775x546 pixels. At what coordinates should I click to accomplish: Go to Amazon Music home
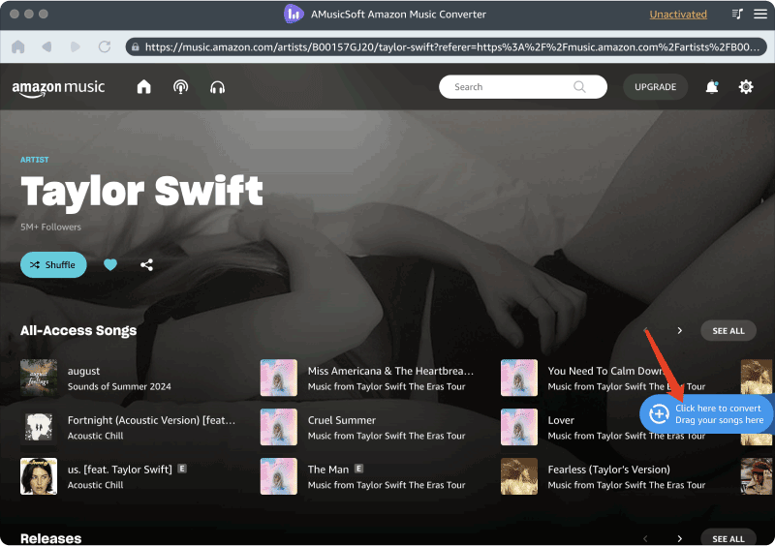[x=143, y=87]
